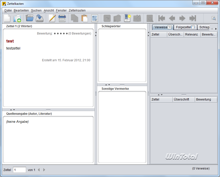This screenshot has width=220, height=177.
Task: Paste from the clipboard icon
Action: [85, 18]
